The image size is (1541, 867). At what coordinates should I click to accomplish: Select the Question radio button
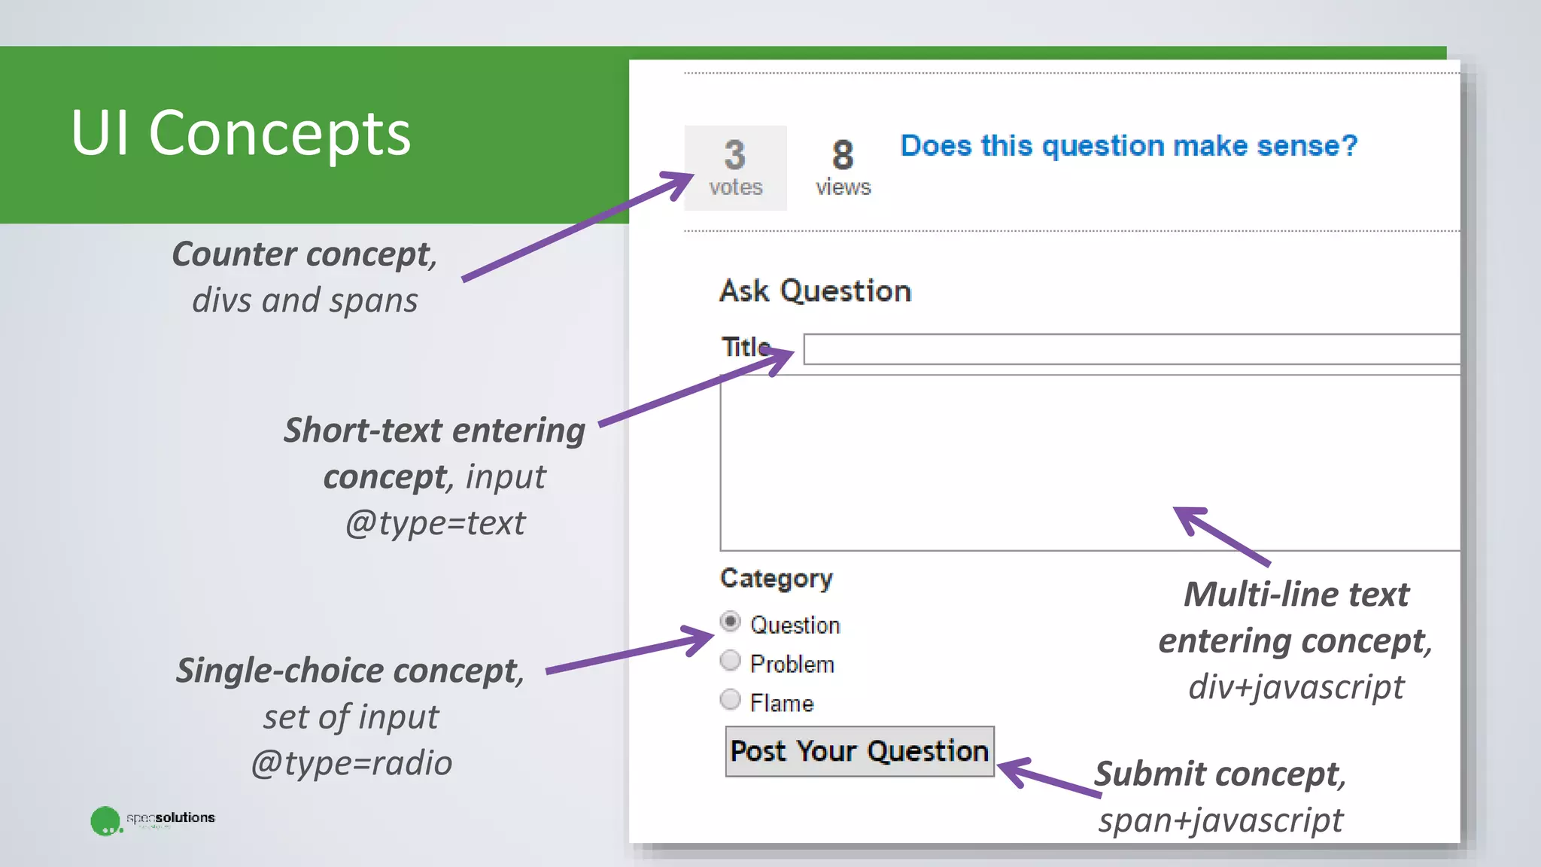point(730,622)
